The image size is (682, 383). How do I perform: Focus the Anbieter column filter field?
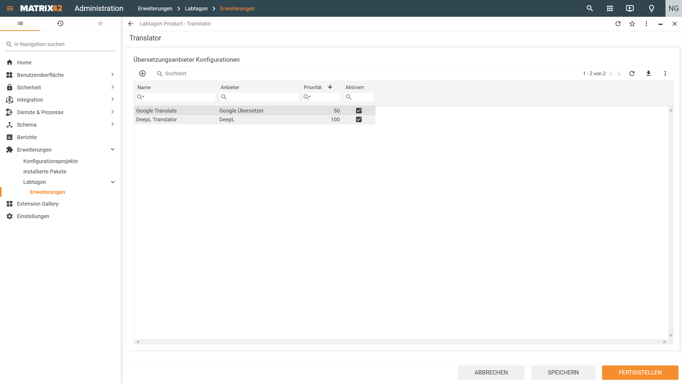click(x=259, y=97)
